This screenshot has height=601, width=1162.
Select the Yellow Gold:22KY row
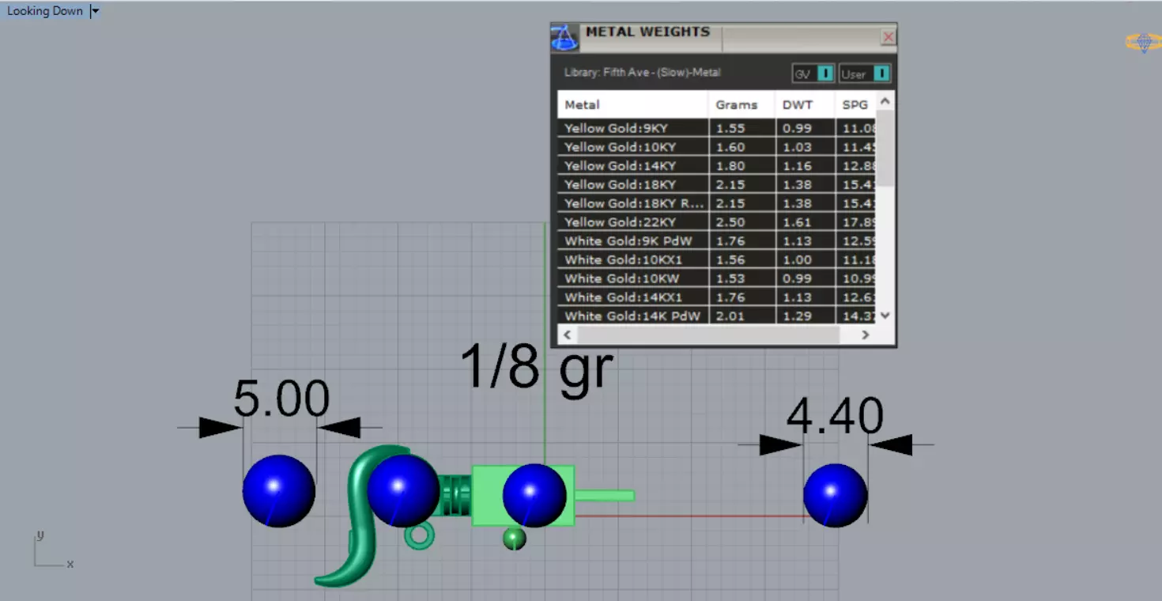point(717,222)
